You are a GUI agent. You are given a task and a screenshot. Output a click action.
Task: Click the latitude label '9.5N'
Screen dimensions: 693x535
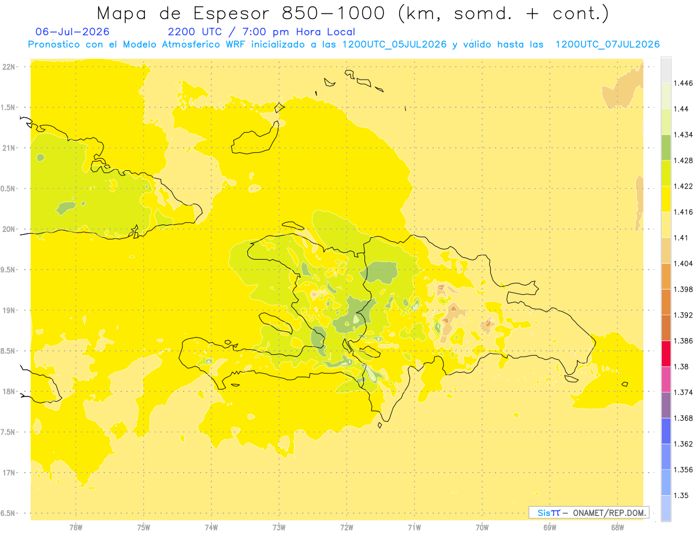[9, 270]
